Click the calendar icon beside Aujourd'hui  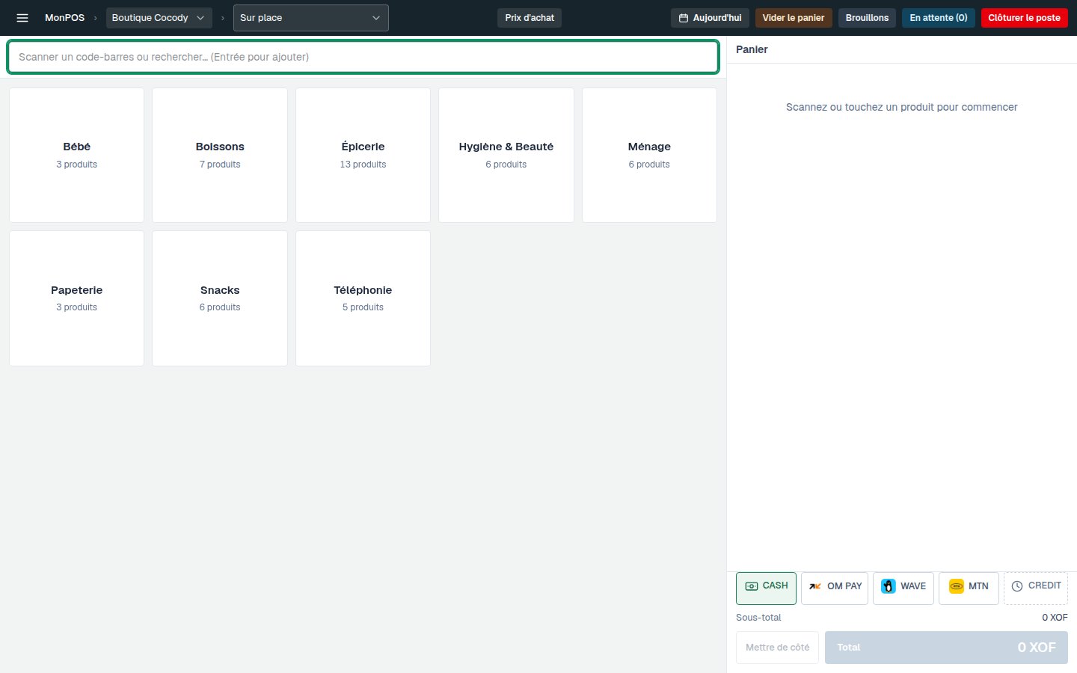click(x=683, y=18)
